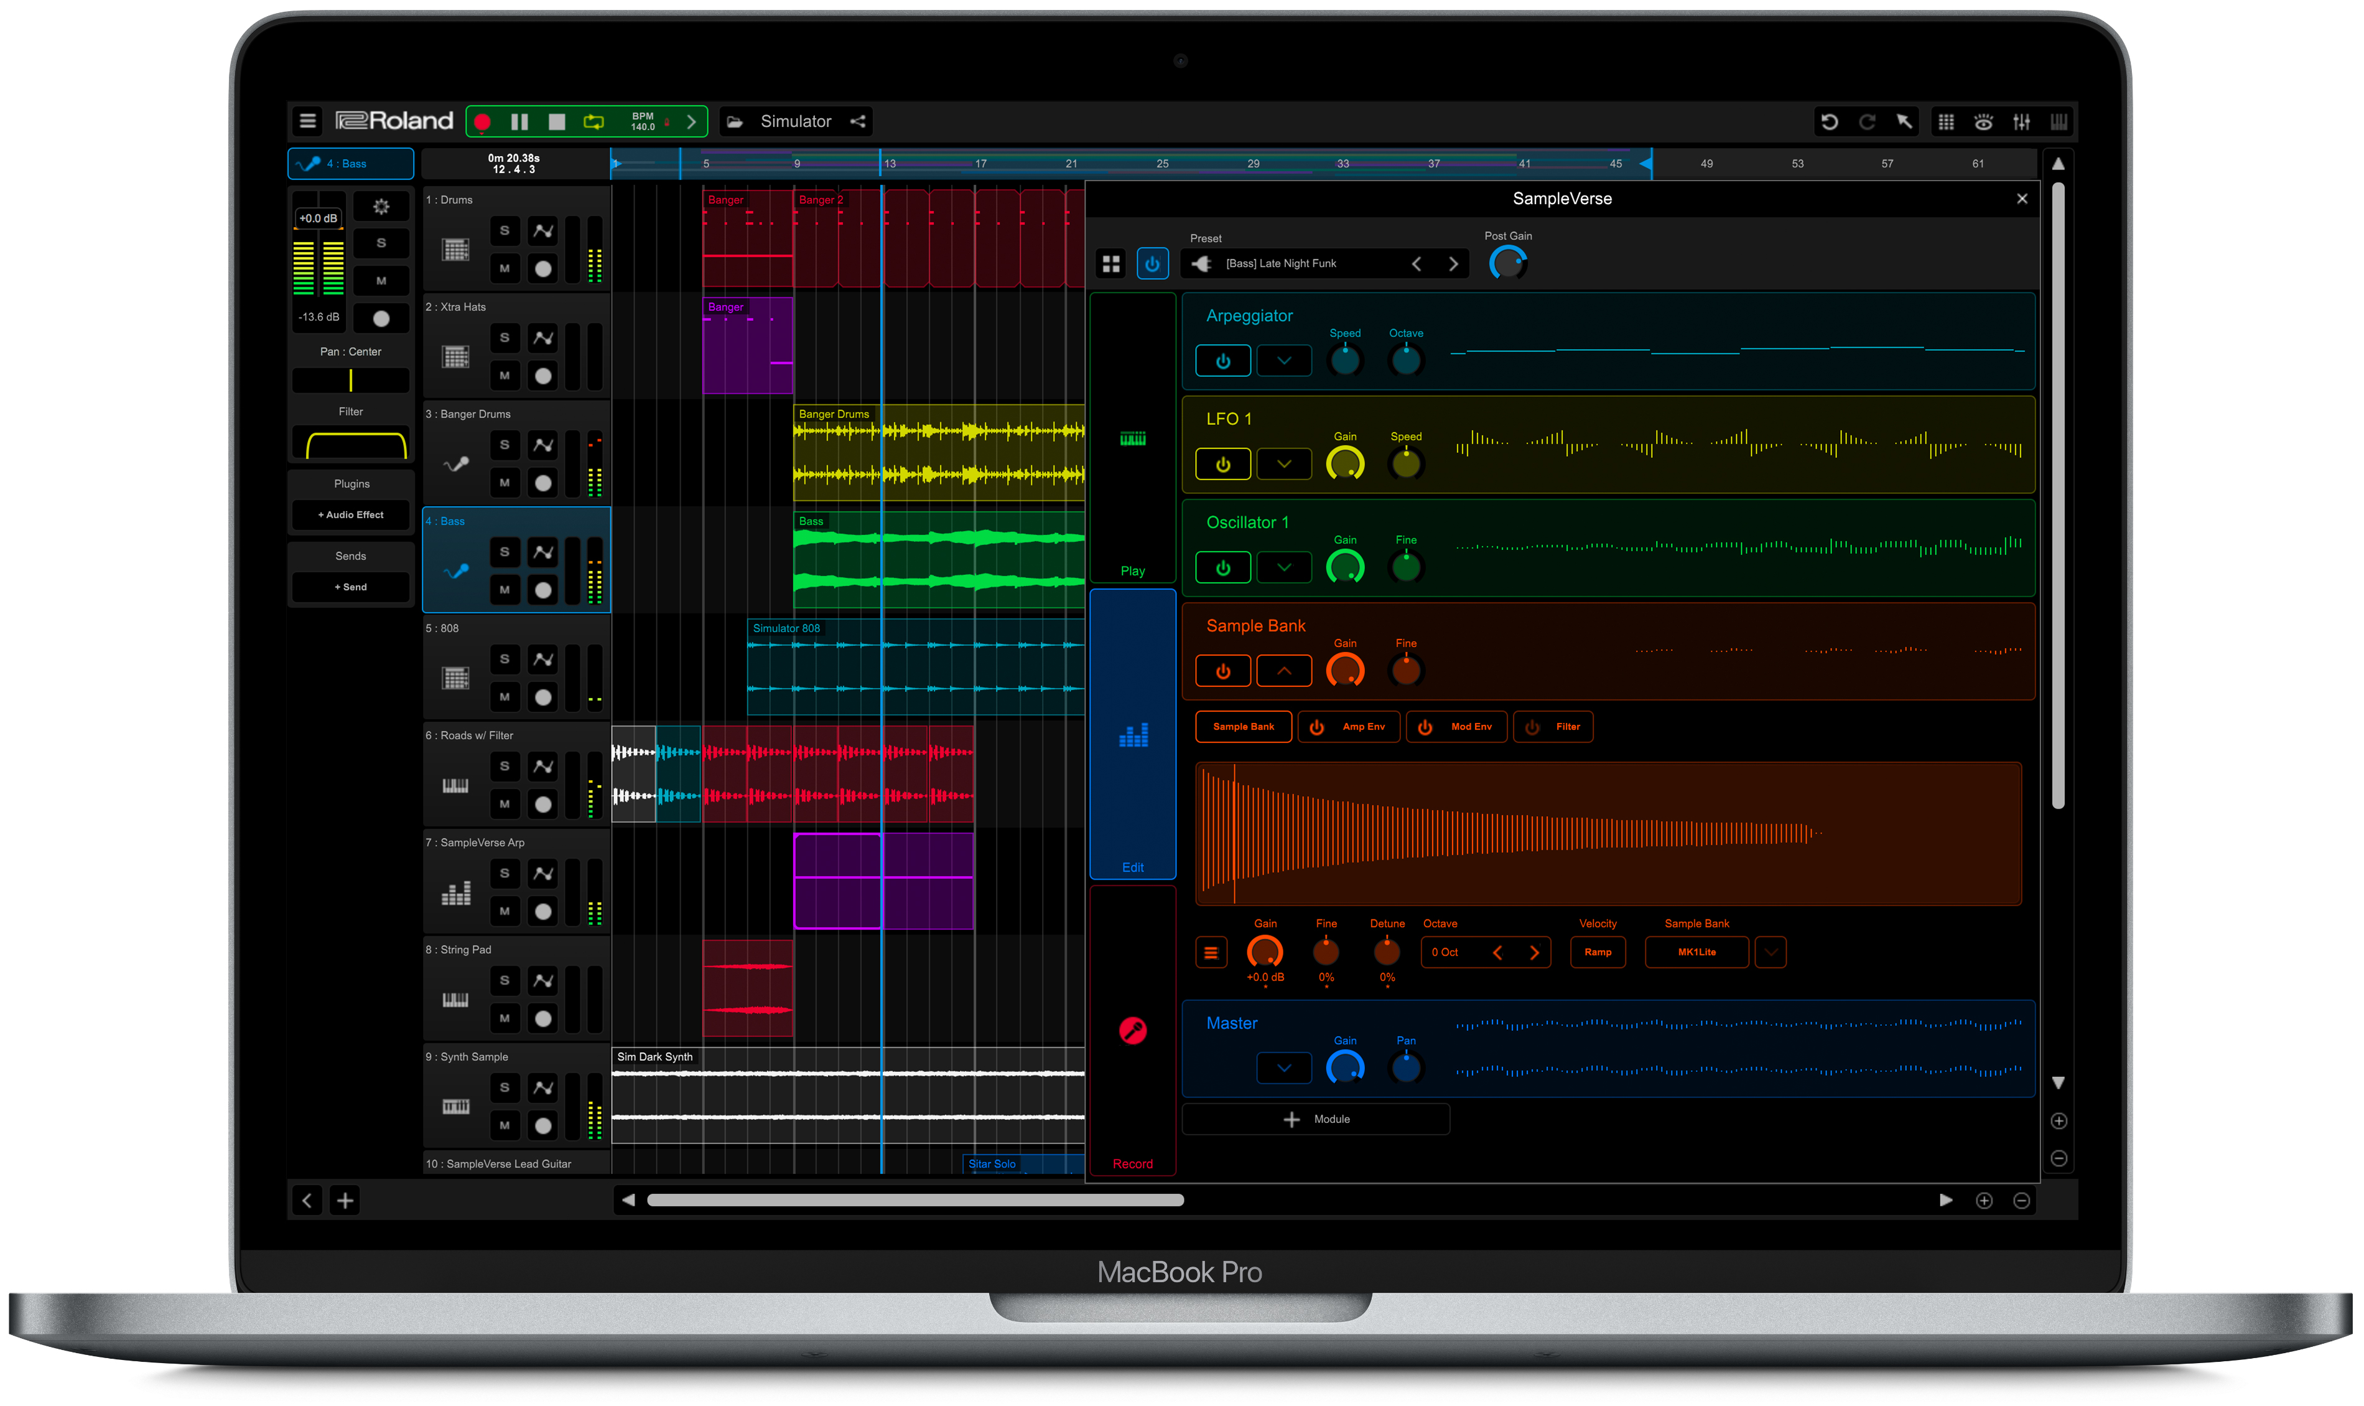Toggle the Arpeggiator power button
Screen dimensions: 2364x1406
1222,360
